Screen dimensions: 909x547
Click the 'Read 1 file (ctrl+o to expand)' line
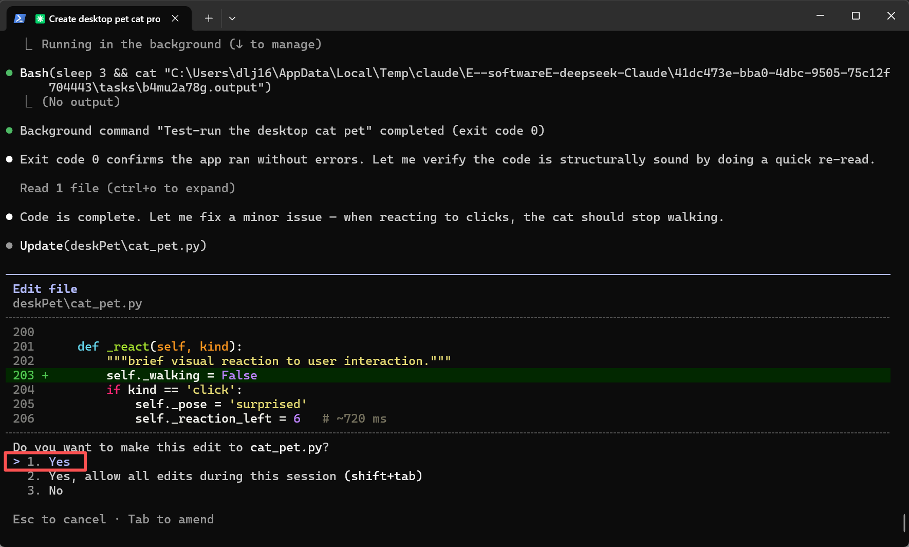point(127,188)
